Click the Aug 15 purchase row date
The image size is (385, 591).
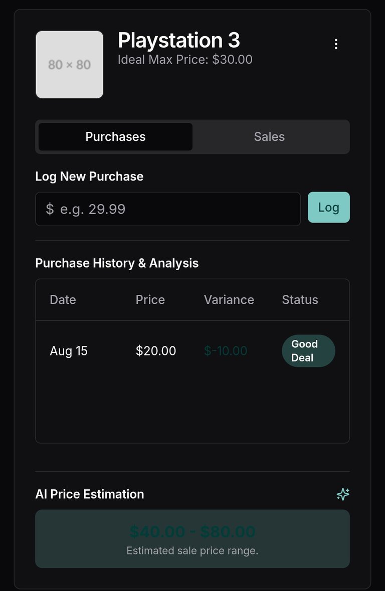coord(69,351)
